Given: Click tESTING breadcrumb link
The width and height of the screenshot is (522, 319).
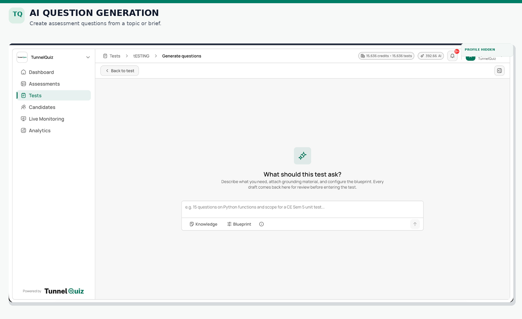Looking at the screenshot, I should pos(141,56).
